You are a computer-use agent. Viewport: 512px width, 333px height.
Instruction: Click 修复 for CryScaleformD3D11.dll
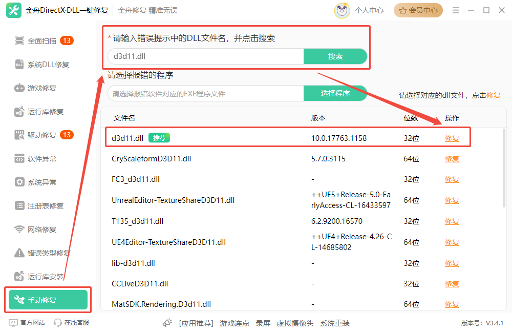(x=452, y=159)
